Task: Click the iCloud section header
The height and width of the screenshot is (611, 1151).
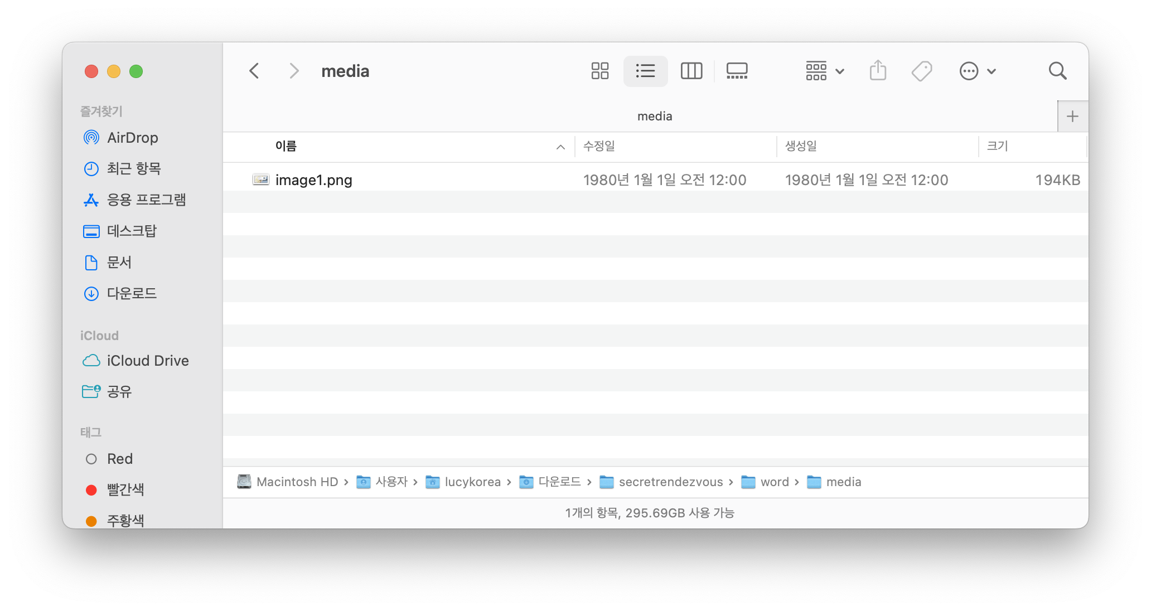Action: tap(99, 336)
